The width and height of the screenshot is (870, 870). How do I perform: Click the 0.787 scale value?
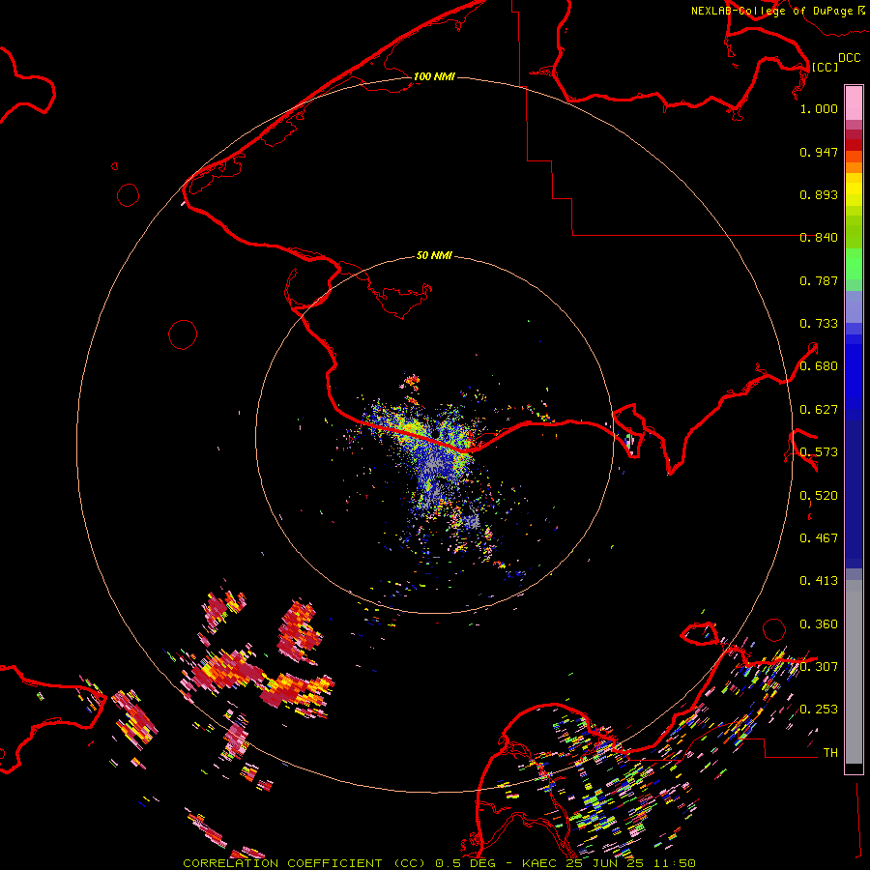(819, 280)
